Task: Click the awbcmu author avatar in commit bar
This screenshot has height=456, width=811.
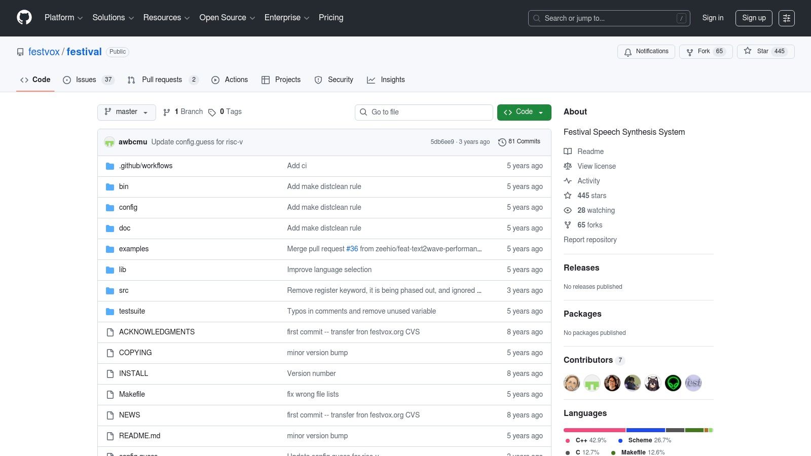Action: [109, 142]
